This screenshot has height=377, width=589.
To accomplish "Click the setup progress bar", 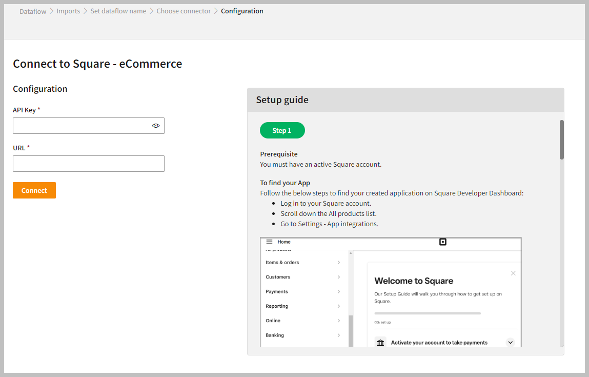I will (x=428, y=313).
